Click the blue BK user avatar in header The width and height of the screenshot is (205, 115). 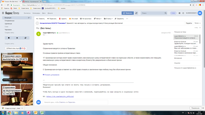tap(200, 13)
